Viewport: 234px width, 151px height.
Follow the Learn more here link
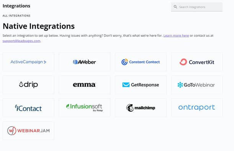(x=176, y=36)
